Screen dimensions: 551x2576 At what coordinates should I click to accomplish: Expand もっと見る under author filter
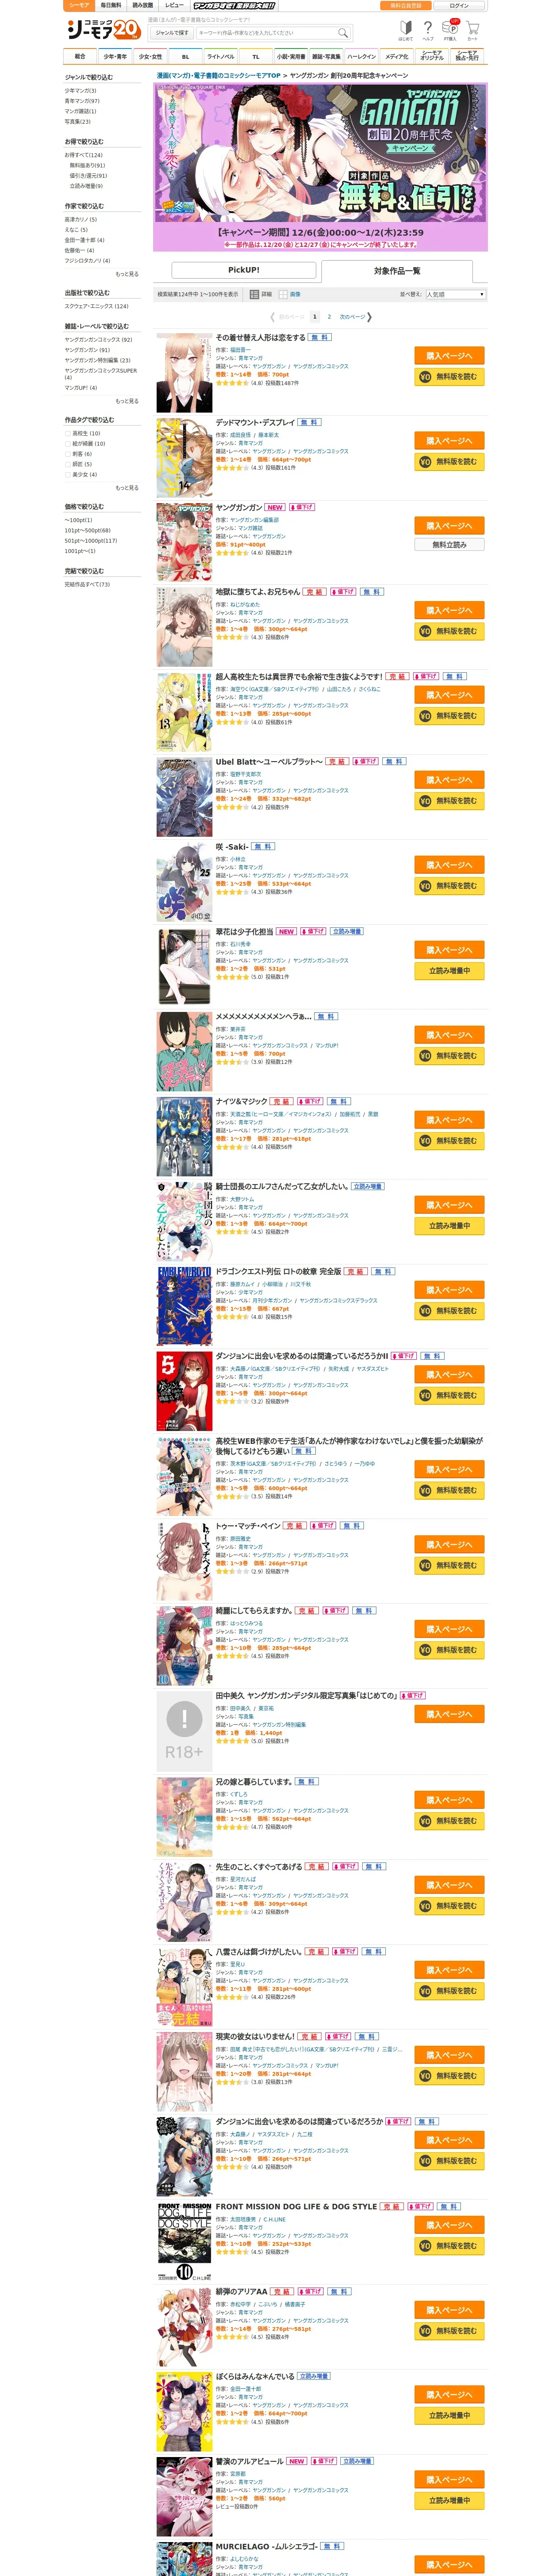click(127, 273)
